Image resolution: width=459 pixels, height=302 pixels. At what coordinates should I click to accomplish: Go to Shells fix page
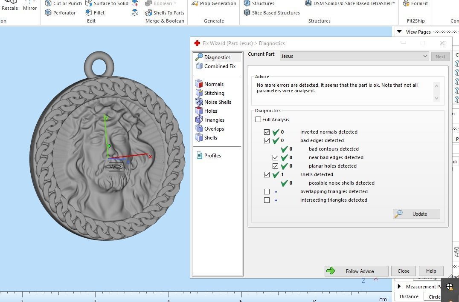206,138
